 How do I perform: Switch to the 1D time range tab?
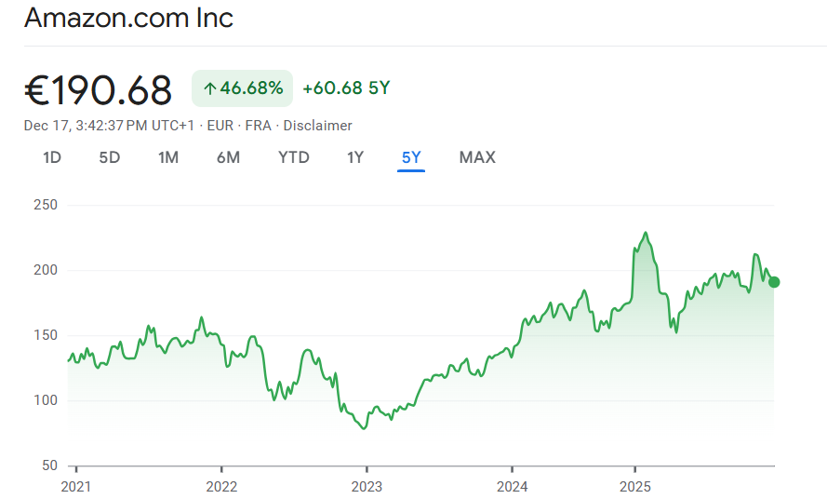pyautogui.click(x=52, y=157)
